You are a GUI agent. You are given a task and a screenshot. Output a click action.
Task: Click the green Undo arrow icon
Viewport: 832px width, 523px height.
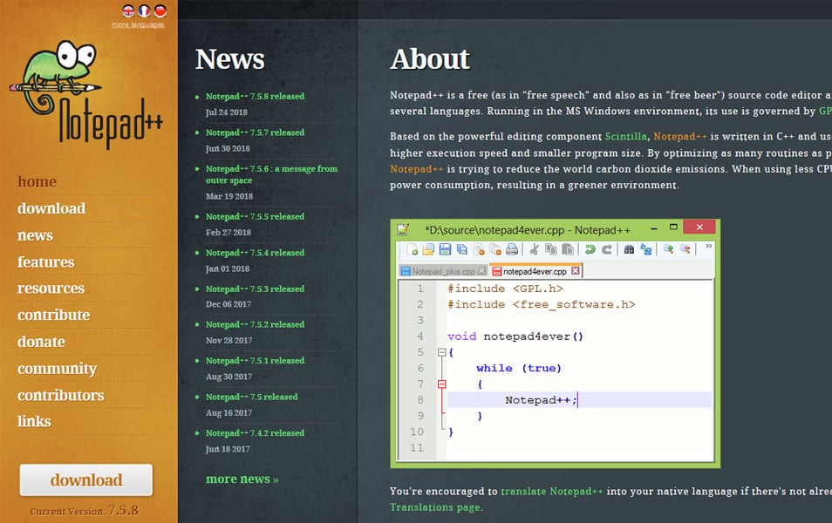[x=590, y=249]
